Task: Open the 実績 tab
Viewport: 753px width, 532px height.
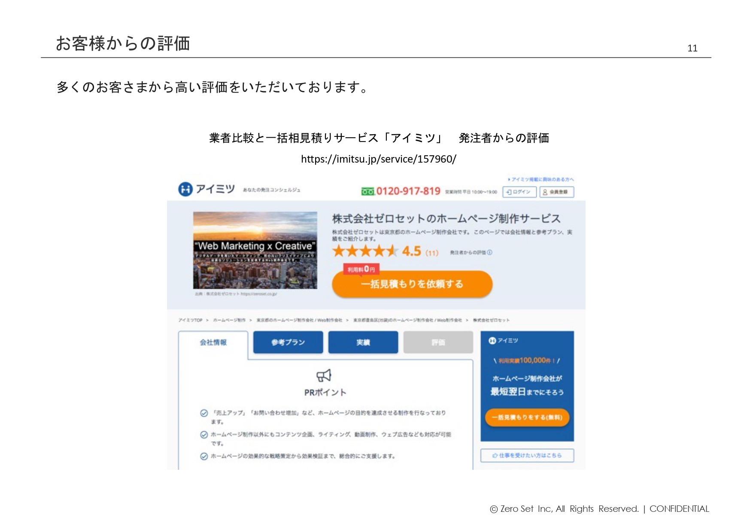Action: point(363,342)
